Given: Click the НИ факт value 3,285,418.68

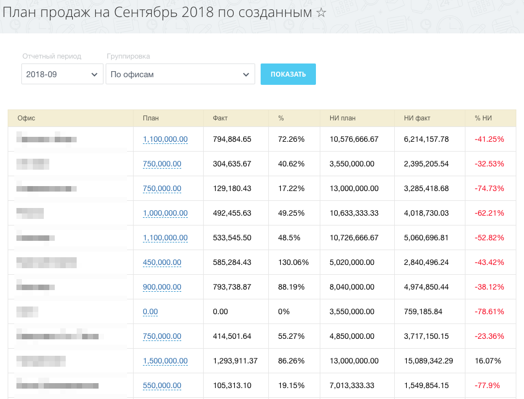Looking at the screenshot, I should (x=426, y=188).
